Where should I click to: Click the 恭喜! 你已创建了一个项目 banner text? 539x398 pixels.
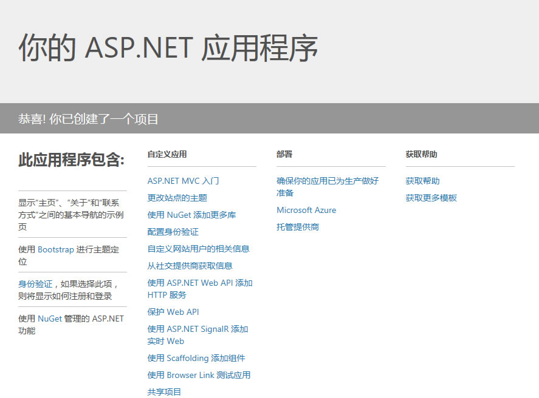[x=88, y=119]
